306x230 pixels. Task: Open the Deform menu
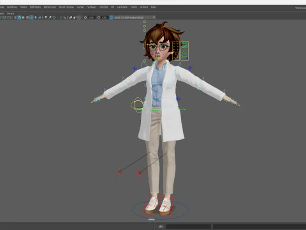coord(103,7)
